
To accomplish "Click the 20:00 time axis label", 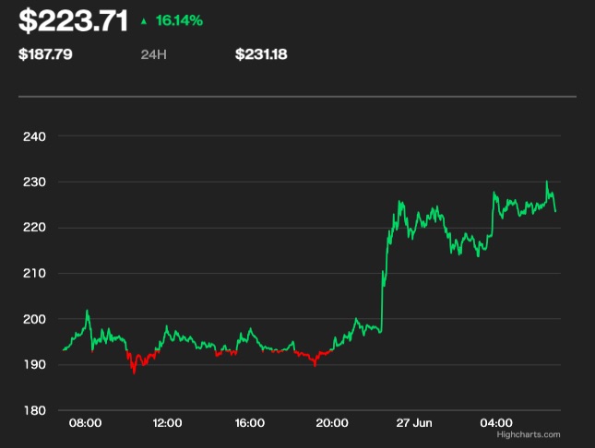I will (x=332, y=423).
